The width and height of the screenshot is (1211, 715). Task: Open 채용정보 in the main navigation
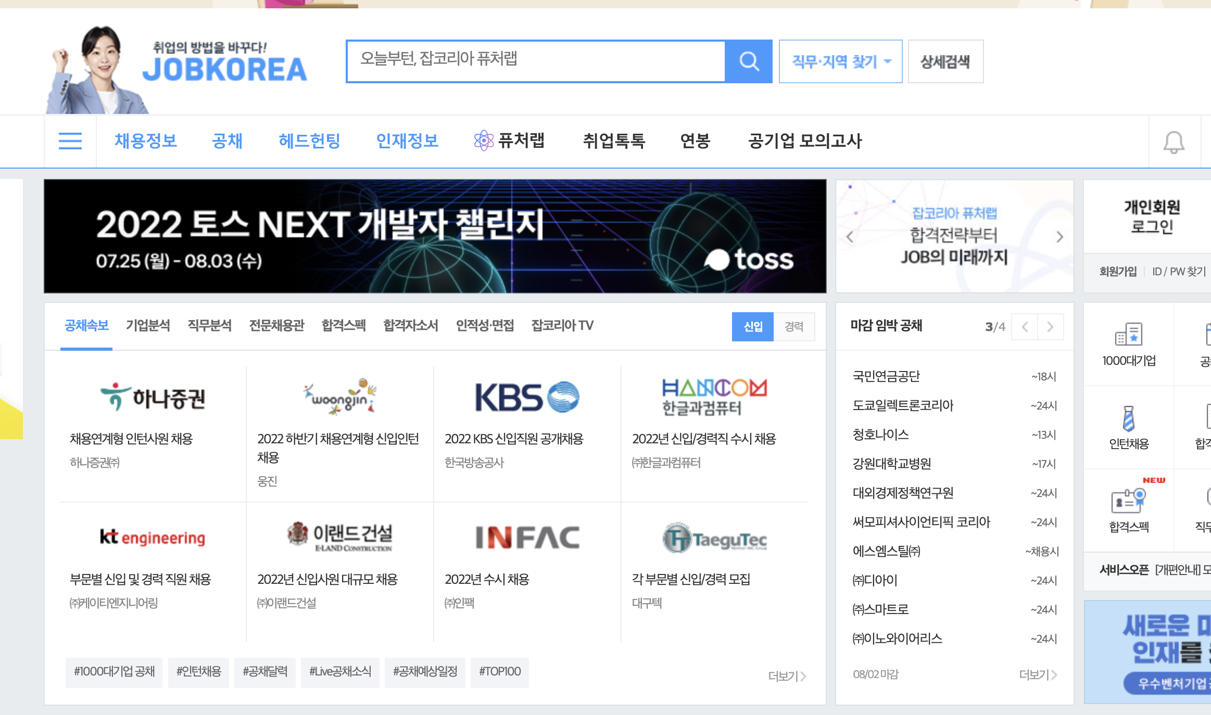pos(146,141)
